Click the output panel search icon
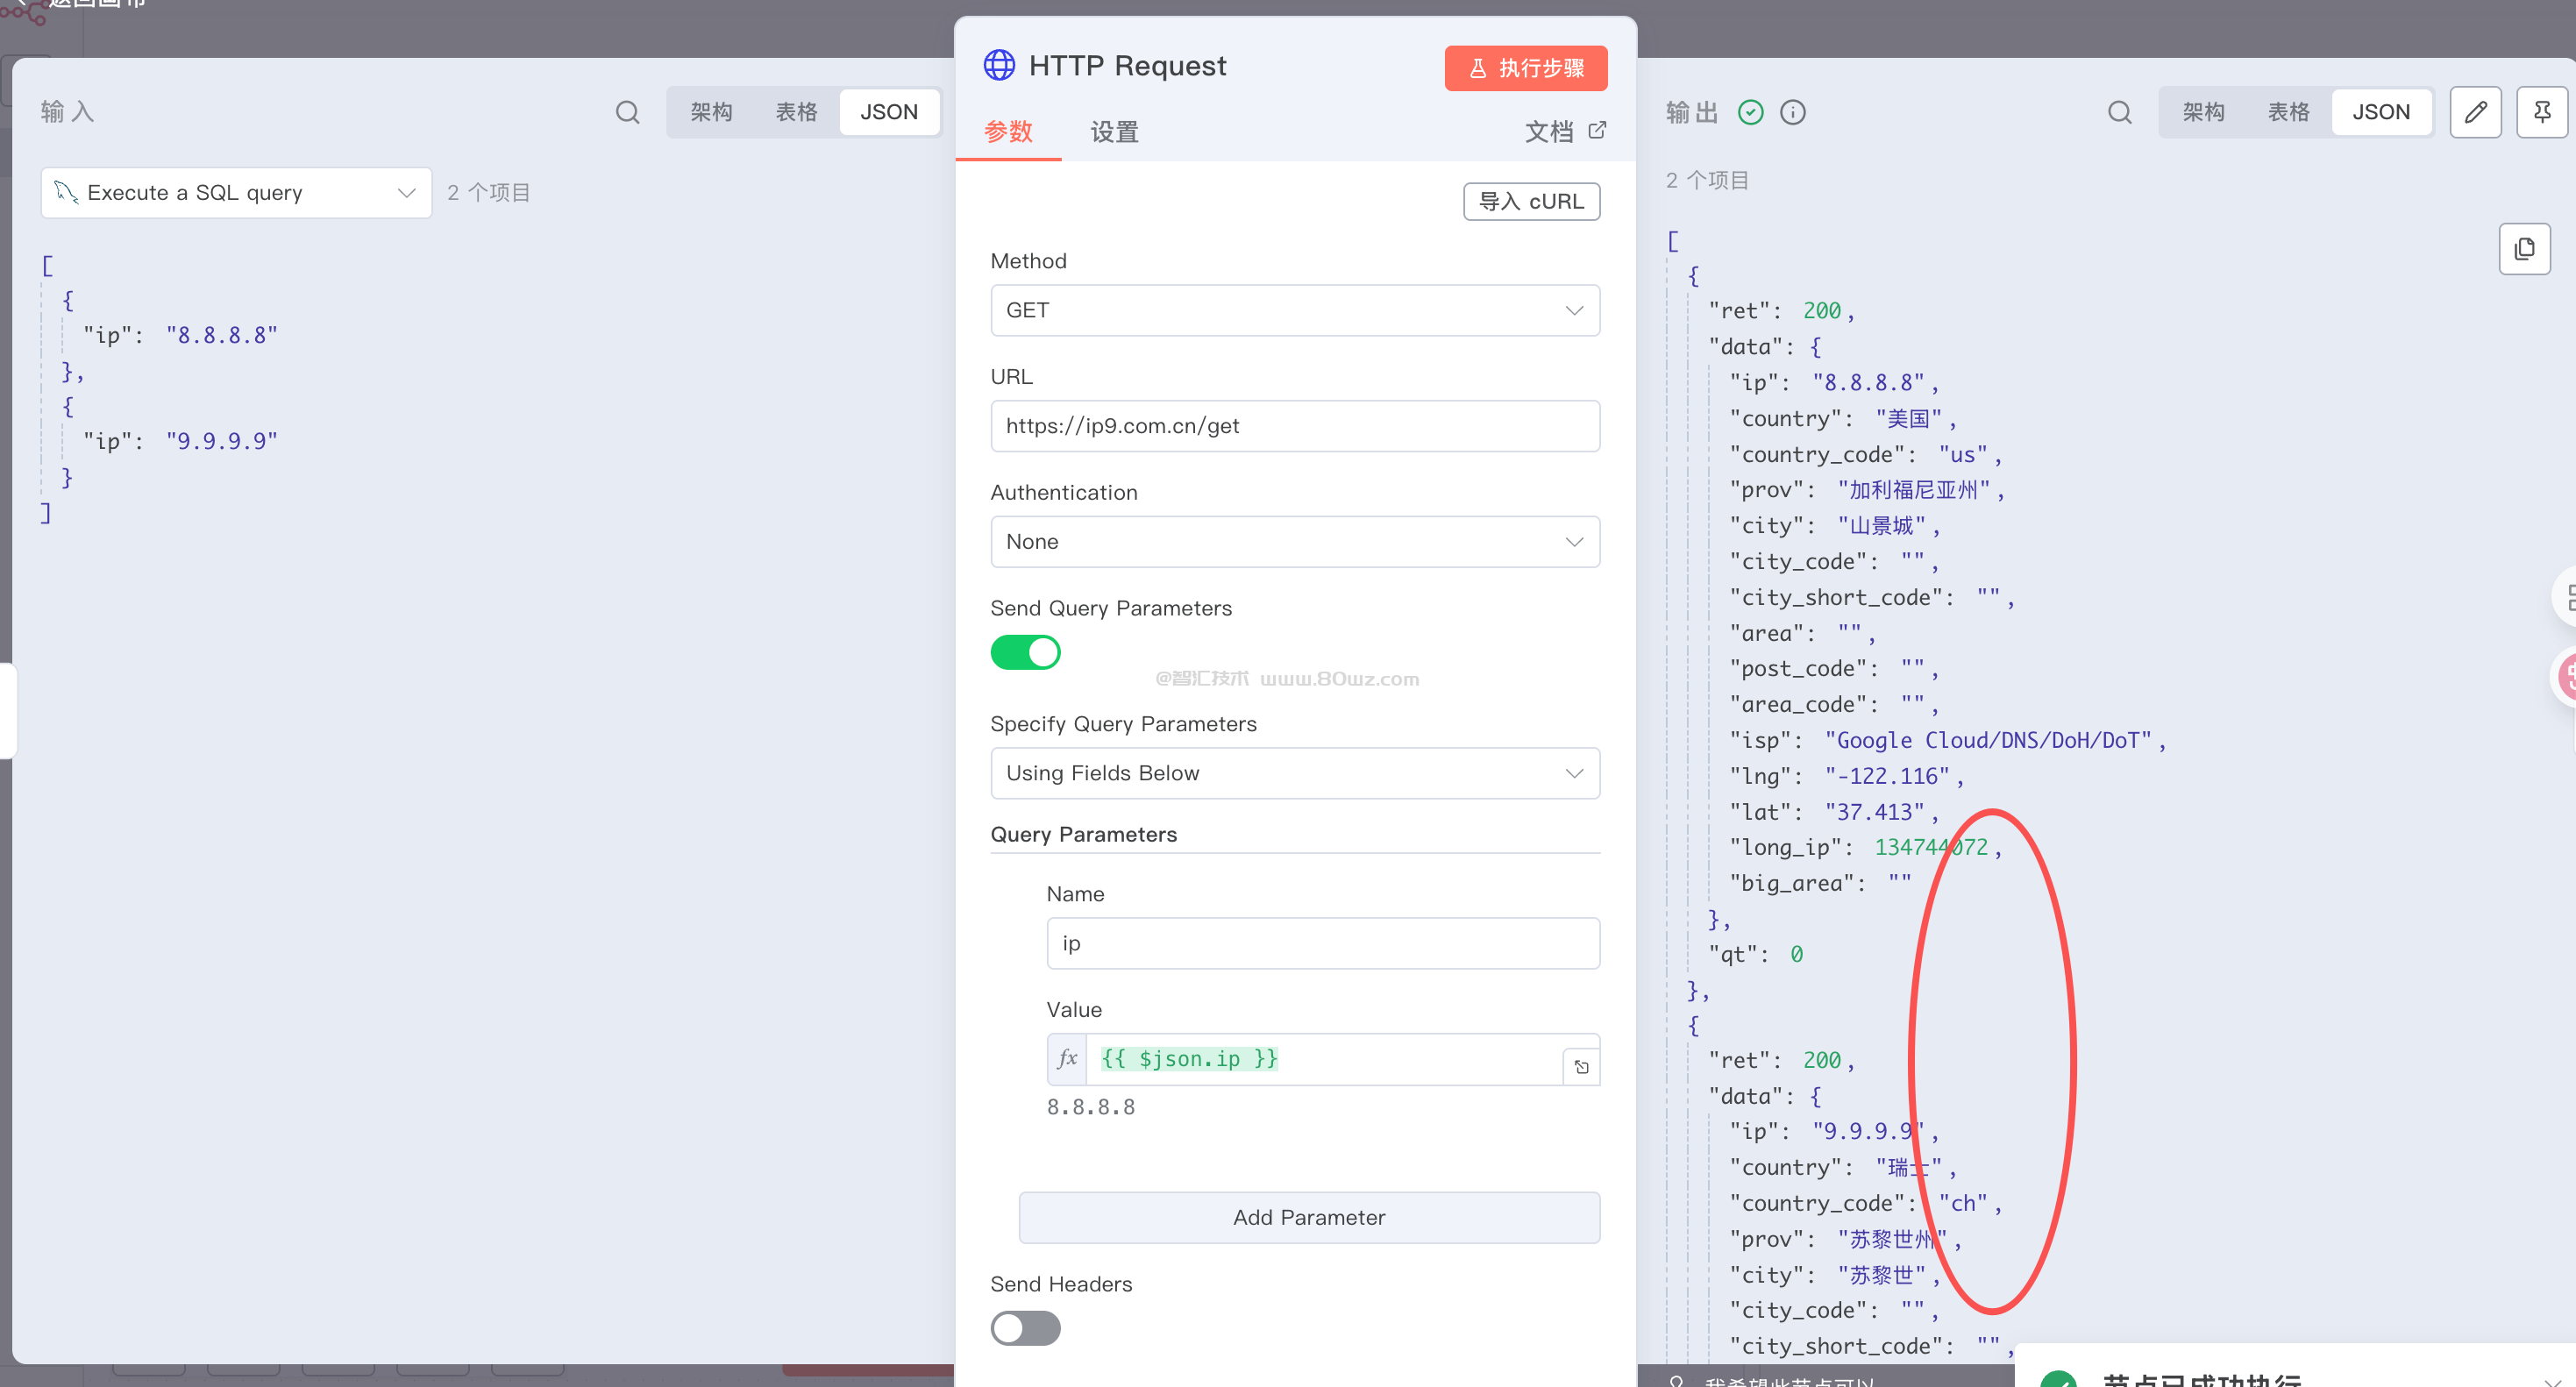Viewport: 2576px width, 1387px height. (2119, 112)
